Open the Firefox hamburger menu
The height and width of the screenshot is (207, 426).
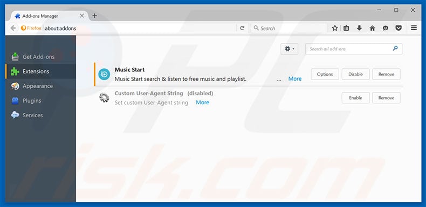(414, 28)
